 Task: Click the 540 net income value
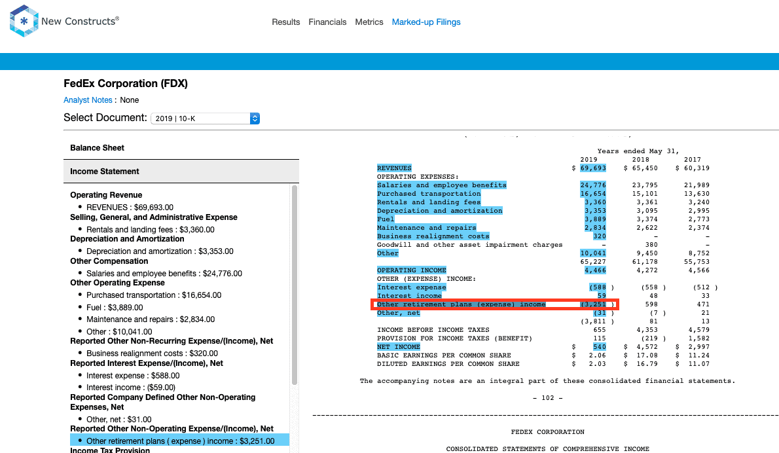click(599, 347)
